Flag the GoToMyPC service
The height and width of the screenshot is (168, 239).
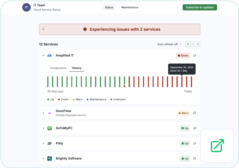(x=195, y=128)
